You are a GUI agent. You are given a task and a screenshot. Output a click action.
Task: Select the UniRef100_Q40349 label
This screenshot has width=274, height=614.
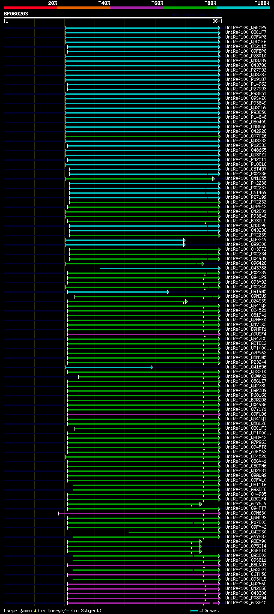pos(246,240)
